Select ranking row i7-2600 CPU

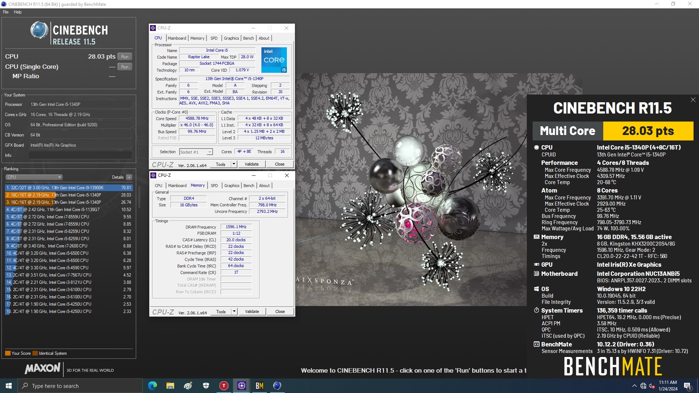click(69, 246)
